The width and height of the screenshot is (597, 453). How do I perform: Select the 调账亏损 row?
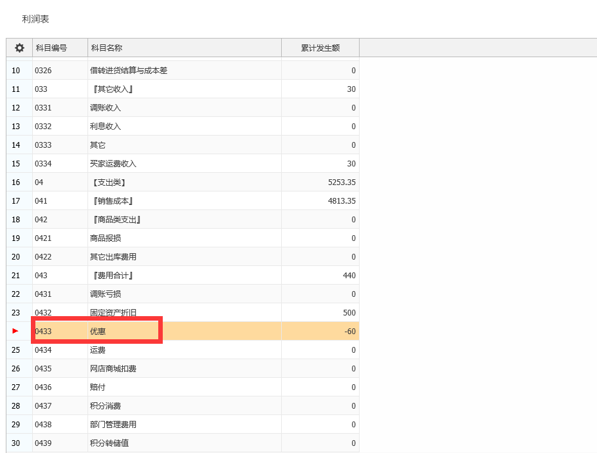pyautogui.click(x=183, y=294)
